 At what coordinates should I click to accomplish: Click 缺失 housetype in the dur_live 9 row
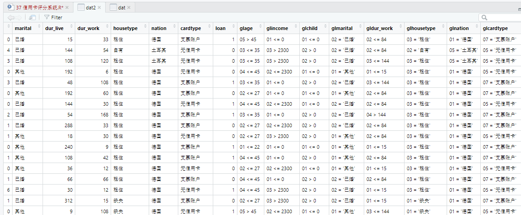pos(129,211)
